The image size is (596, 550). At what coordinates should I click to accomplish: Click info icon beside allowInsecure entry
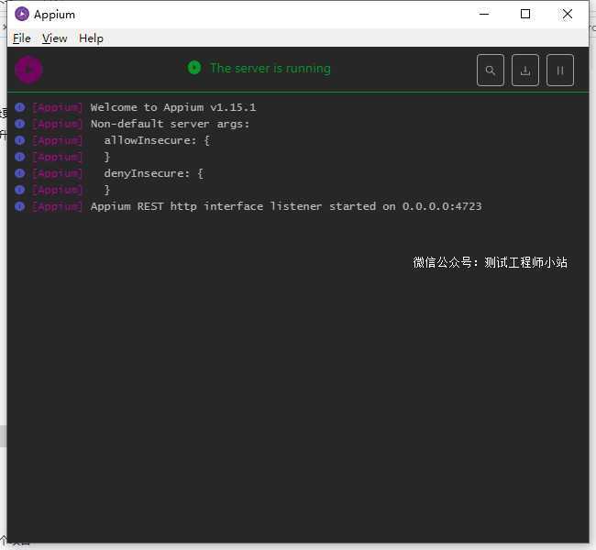(20, 140)
